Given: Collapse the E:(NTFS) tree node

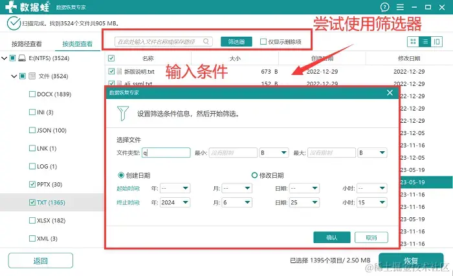Looking at the screenshot, I should point(4,58).
